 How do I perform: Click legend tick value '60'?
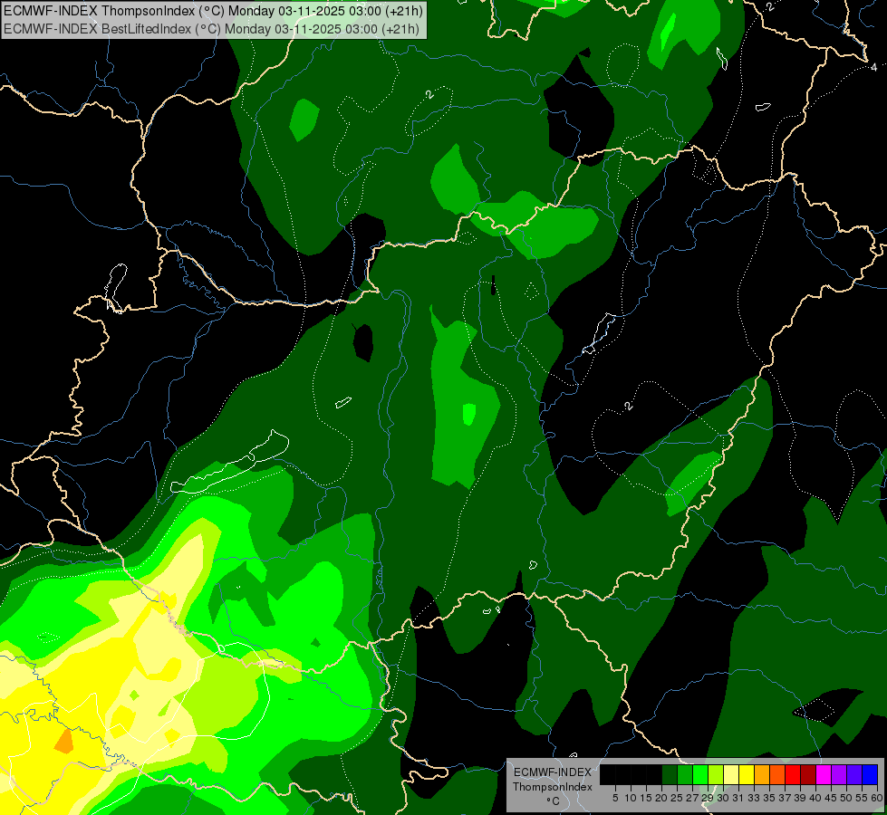point(877,798)
